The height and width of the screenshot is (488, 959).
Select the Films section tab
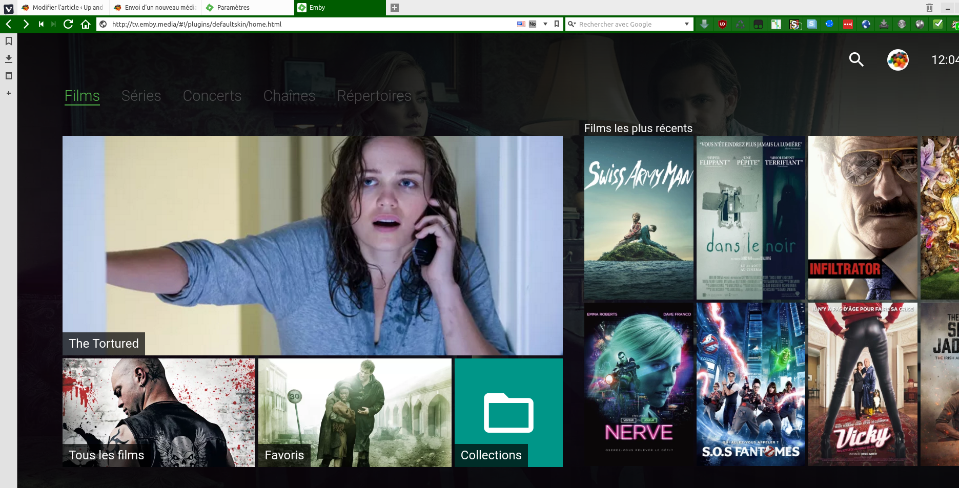click(82, 96)
